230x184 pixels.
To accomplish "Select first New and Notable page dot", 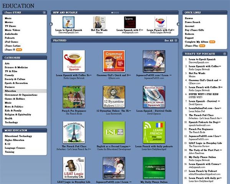I will click(x=112, y=13).
